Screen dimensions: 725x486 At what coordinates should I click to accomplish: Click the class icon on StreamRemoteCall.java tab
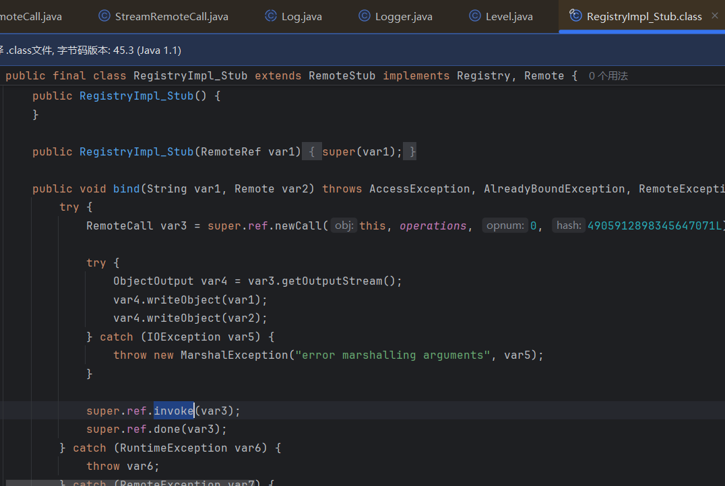click(104, 16)
